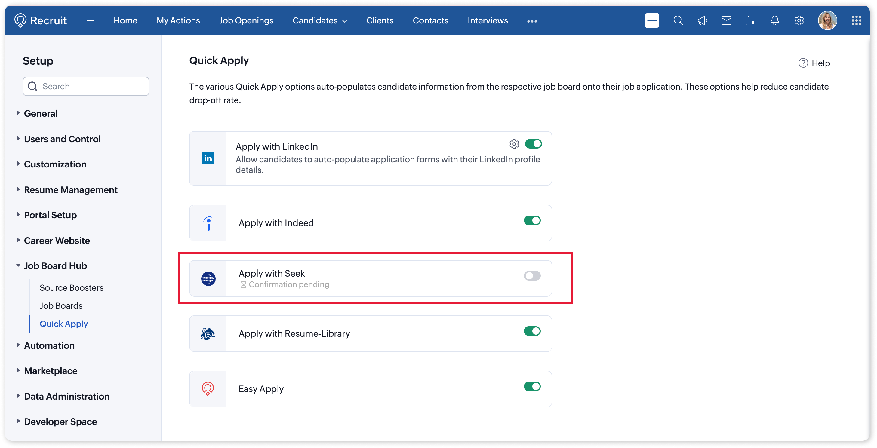Open LinkedIn apply settings gear
877x448 pixels.
coord(514,144)
